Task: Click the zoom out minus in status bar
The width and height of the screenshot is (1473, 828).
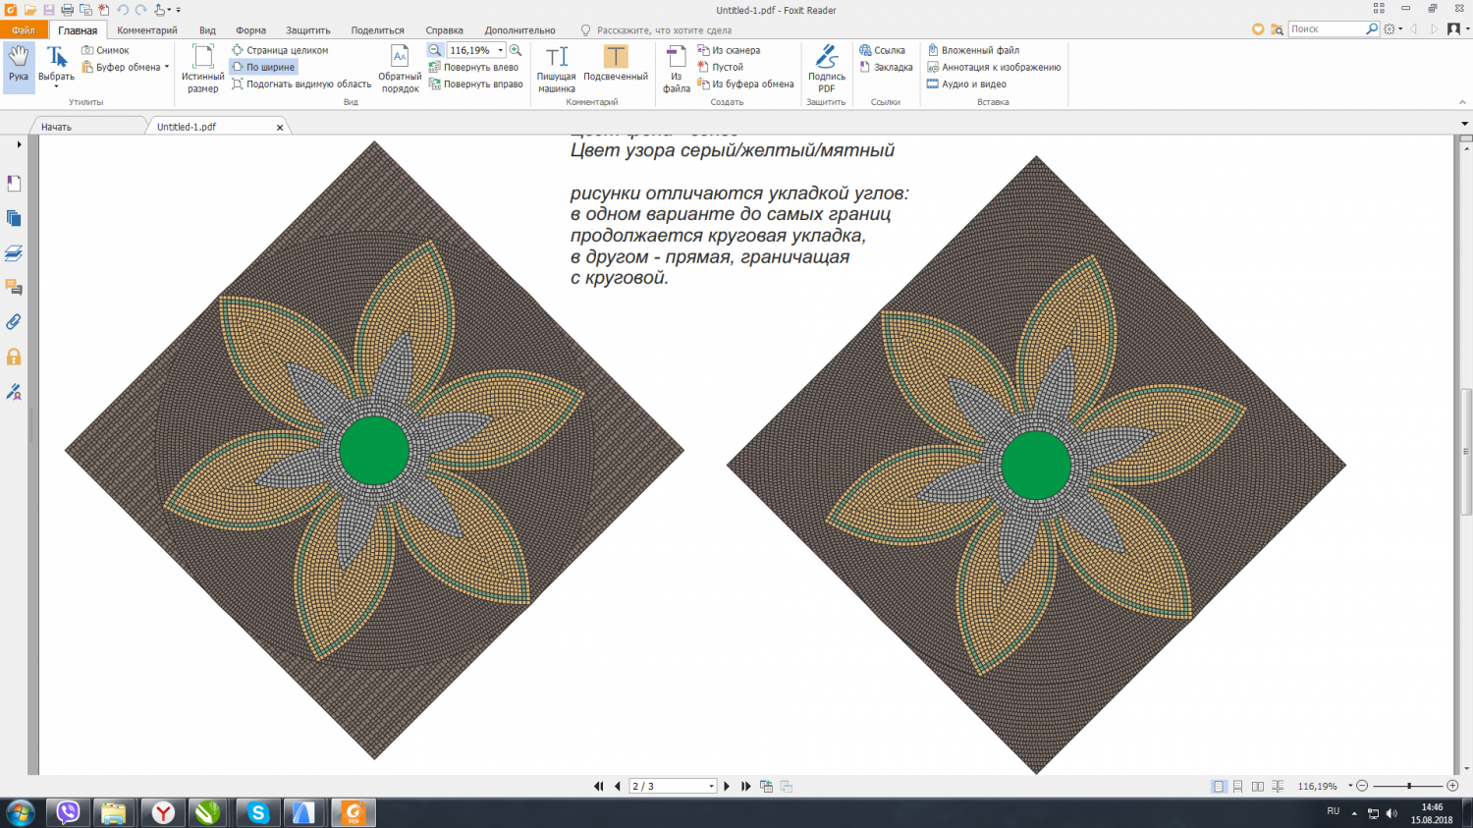Action: (1362, 786)
